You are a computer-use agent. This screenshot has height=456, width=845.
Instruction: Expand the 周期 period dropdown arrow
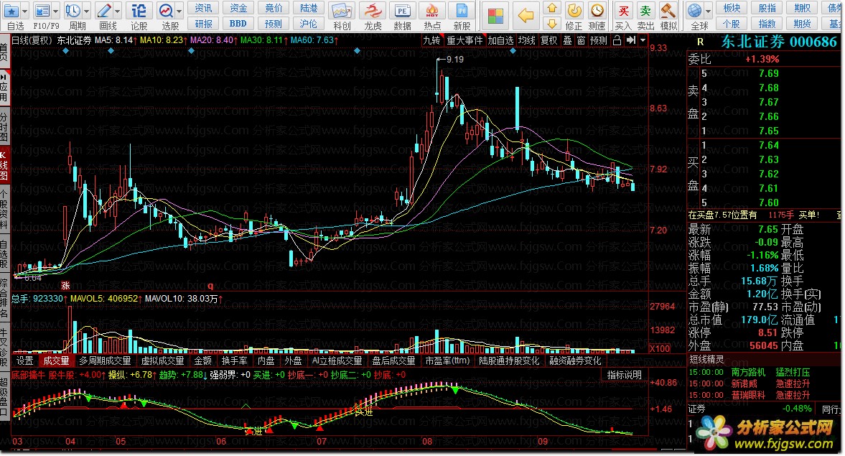[86, 11]
